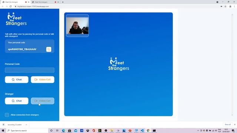
Task: Expand the download item options chevron
Action: [x=26, y=125]
